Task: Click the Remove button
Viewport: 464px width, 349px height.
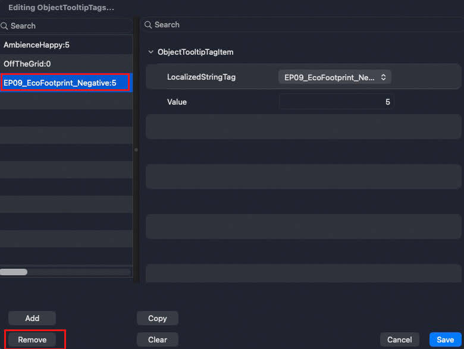Action: click(x=32, y=339)
